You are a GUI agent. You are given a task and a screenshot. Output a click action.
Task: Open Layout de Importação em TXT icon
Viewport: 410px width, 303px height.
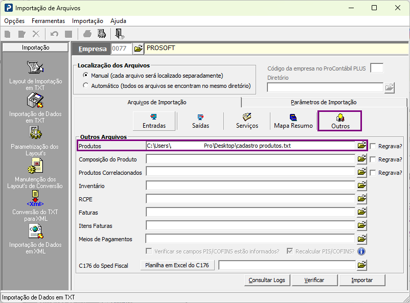35,67
